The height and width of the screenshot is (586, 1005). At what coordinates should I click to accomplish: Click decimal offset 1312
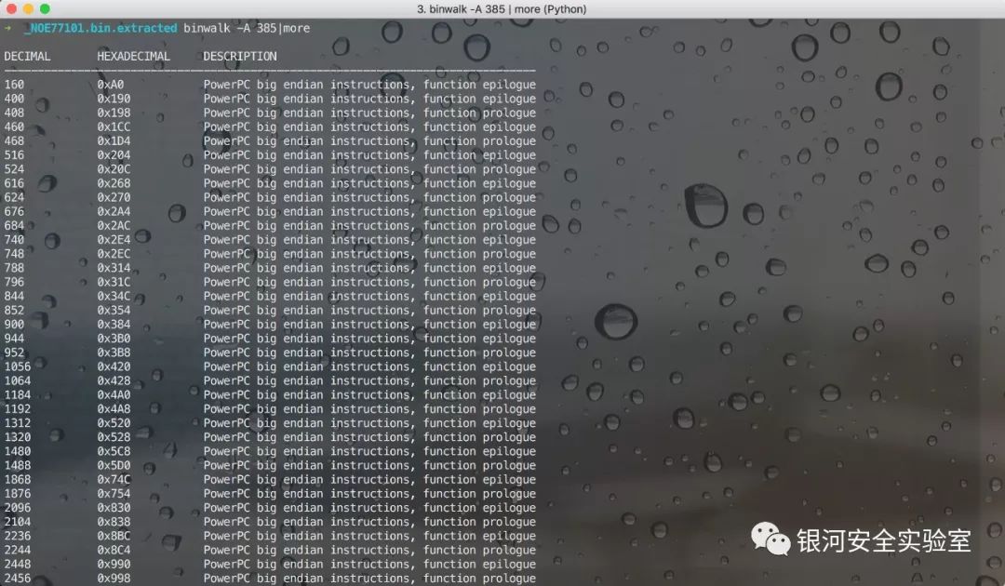click(x=18, y=422)
